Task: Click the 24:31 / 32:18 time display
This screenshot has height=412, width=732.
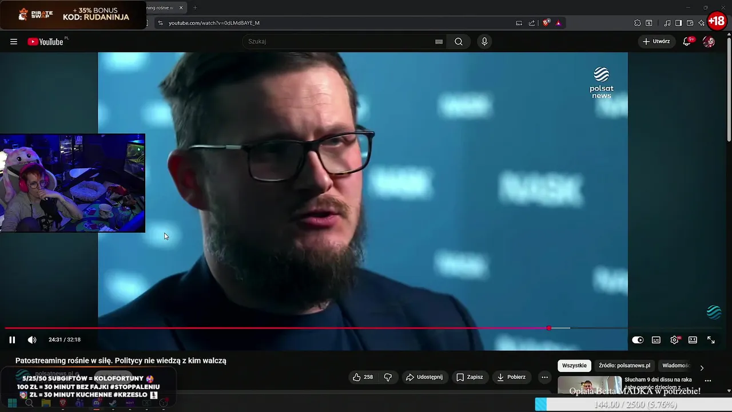Action: coord(65,340)
